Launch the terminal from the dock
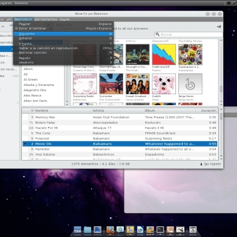Screen dimensions: 237x237 coord(160,230)
